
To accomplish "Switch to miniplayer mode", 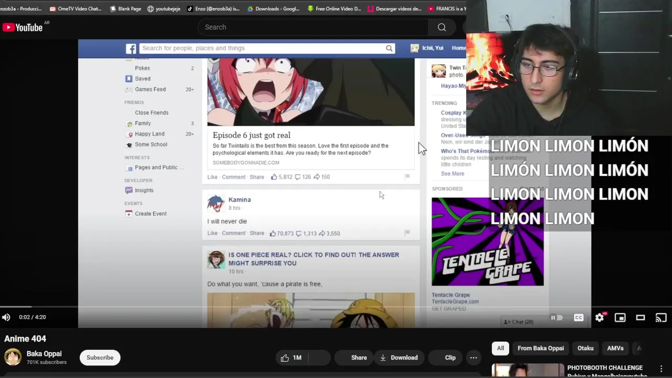I will (620, 318).
